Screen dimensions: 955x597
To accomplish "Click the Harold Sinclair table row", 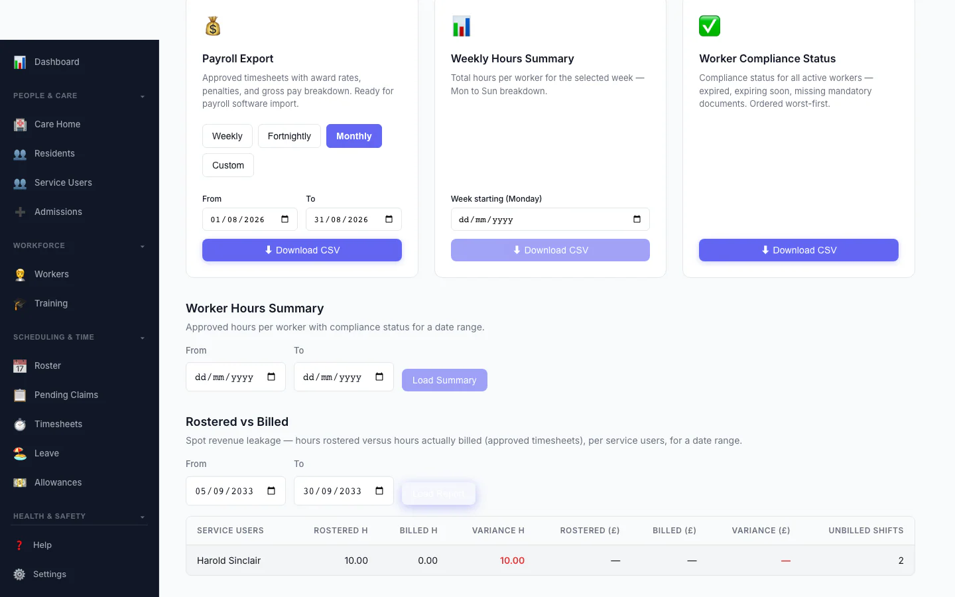I will [x=550, y=561].
